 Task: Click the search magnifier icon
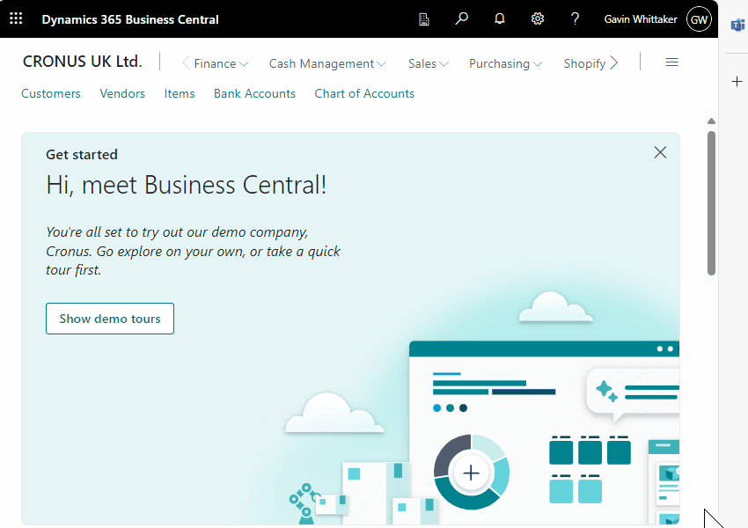click(461, 18)
